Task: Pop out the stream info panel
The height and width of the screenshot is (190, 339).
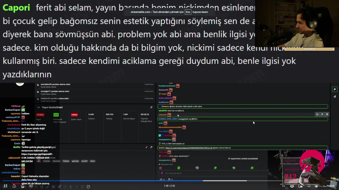Action: point(151,147)
